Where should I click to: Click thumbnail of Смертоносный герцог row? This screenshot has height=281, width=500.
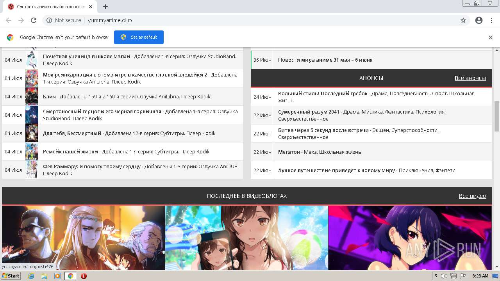[x=32, y=115]
